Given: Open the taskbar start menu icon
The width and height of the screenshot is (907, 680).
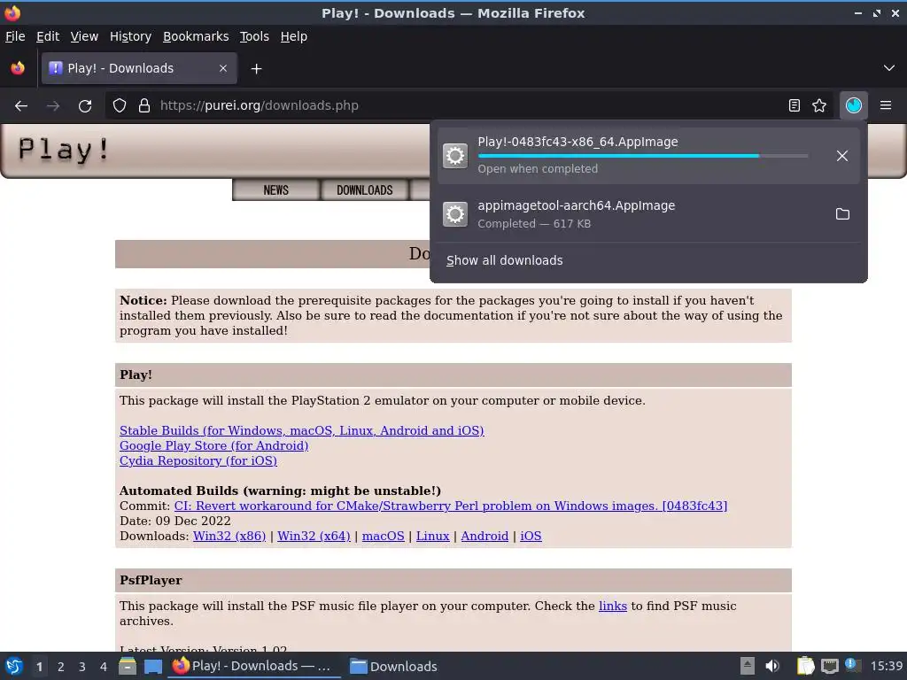Looking at the screenshot, I should pos(14,666).
